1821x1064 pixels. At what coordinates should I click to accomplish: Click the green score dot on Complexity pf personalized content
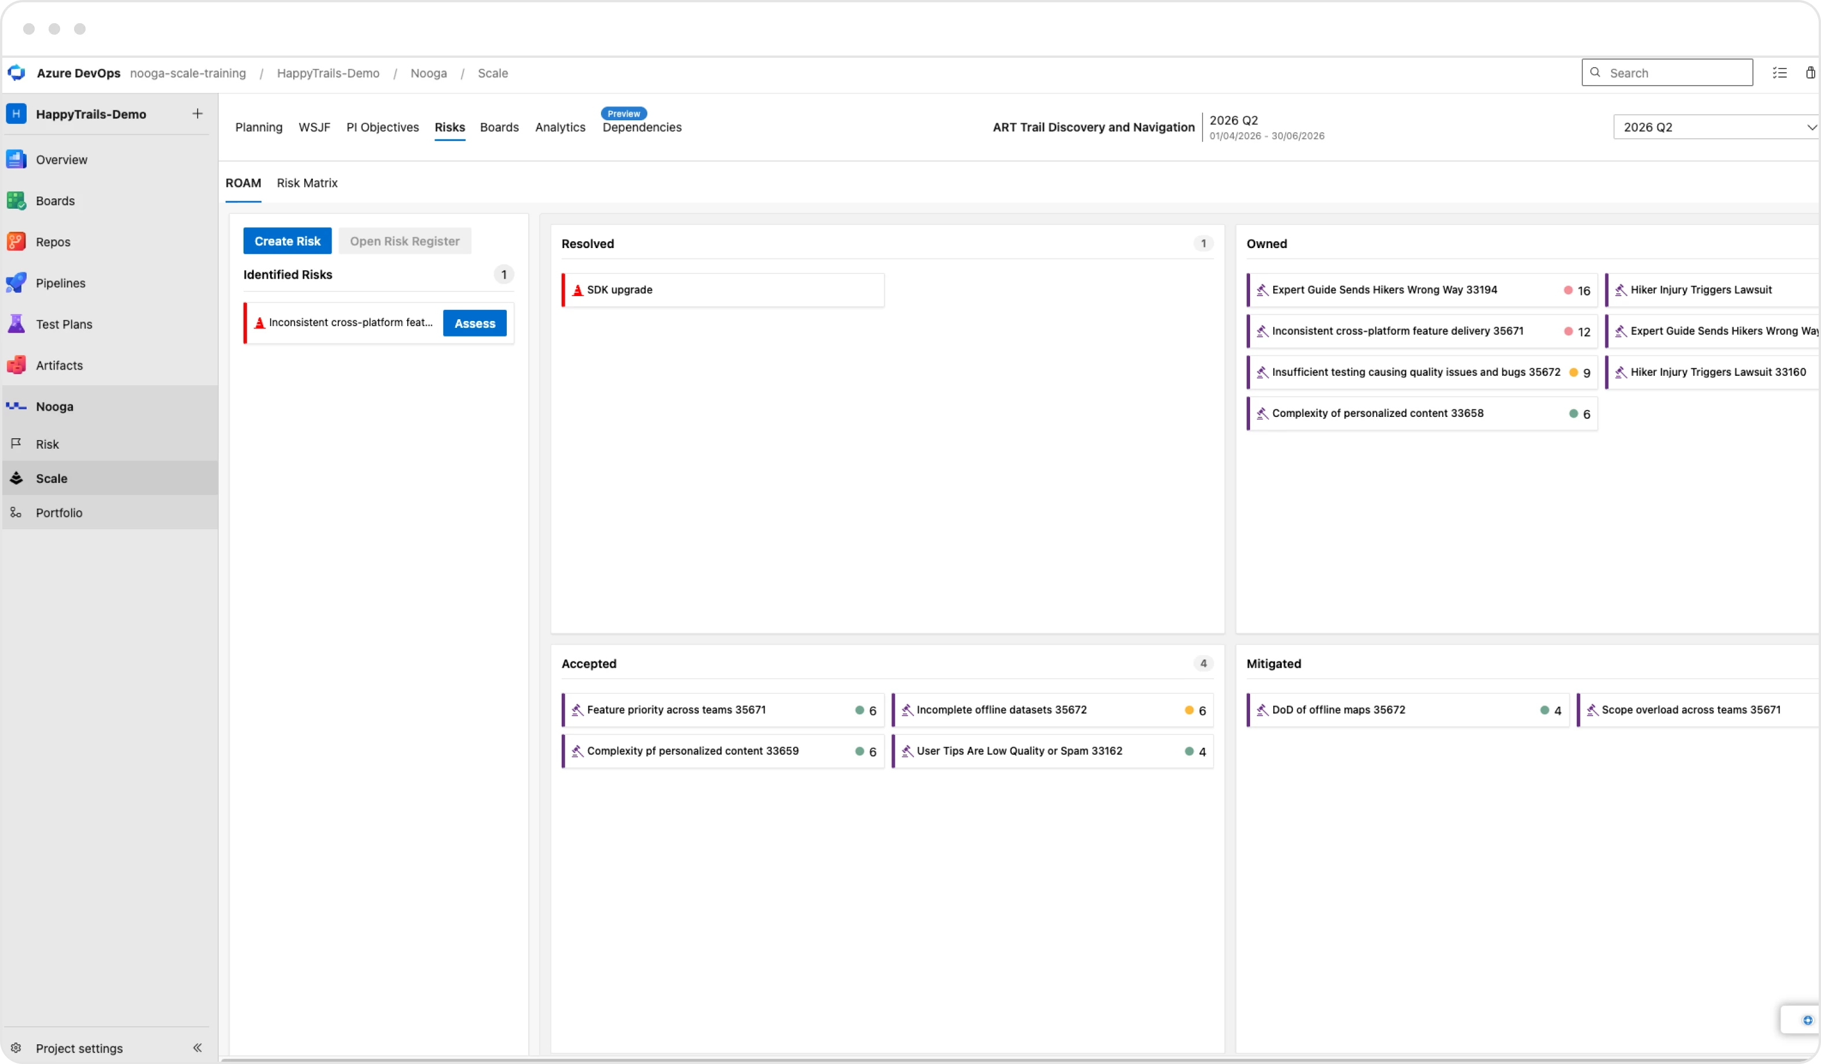click(x=860, y=751)
